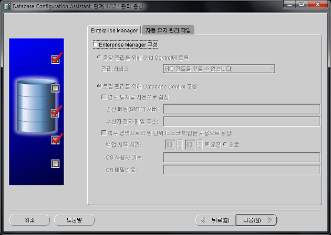This screenshot has height=235, width=331.
Task: Minimize the Database Configuration Assistant window
Action: click(289, 5)
